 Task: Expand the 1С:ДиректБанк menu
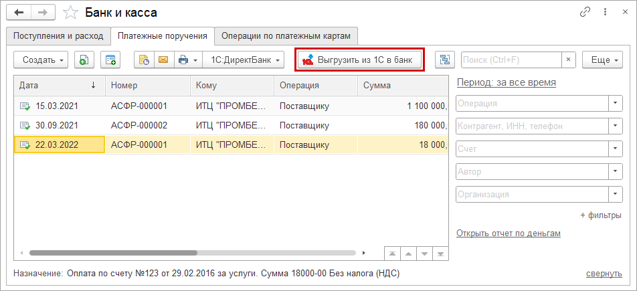click(244, 60)
